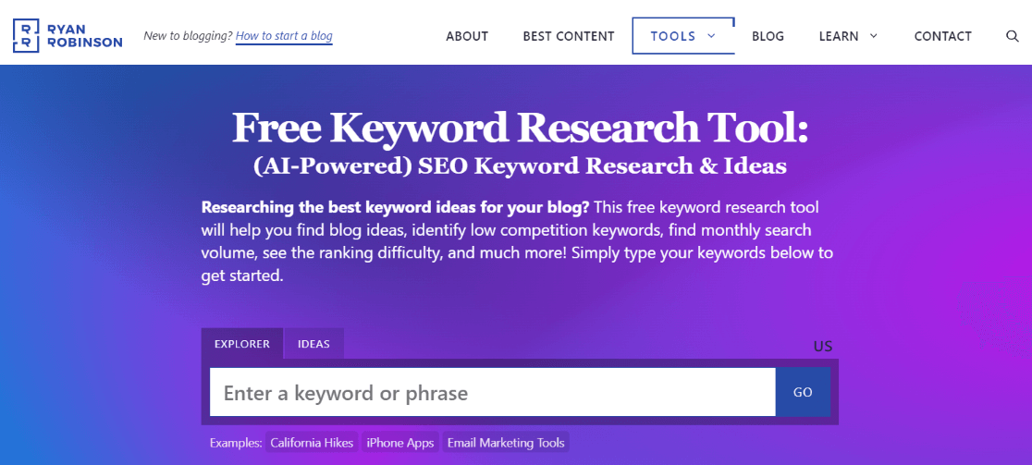The image size is (1032, 465).
Task: Navigate to the Blog page
Action: pos(768,36)
